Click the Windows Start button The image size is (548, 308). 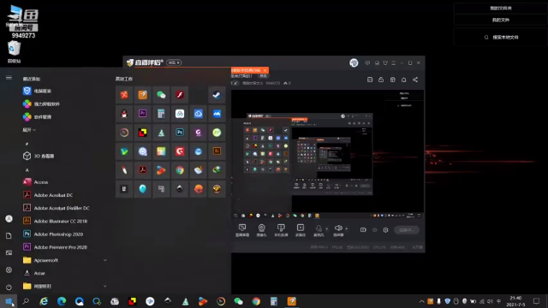(x=9, y=301)
